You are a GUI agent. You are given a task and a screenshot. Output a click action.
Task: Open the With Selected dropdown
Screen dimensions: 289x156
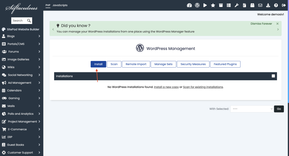pos(252,109)
